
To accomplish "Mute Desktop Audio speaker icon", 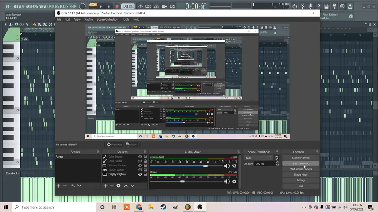I will (x=227, y=166).
